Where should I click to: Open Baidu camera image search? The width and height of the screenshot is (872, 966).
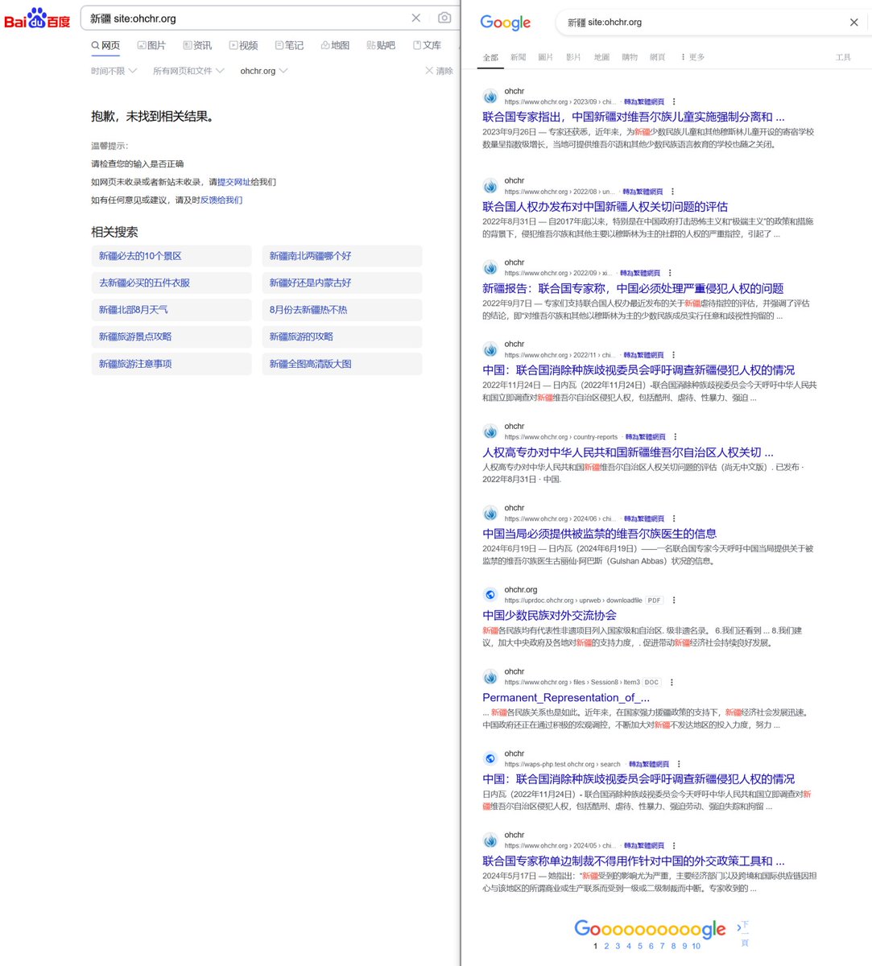pos(444,18)
